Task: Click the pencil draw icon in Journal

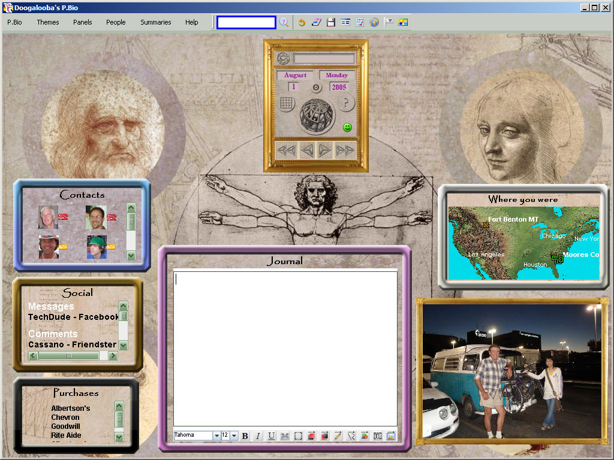Action: (338, 436)
